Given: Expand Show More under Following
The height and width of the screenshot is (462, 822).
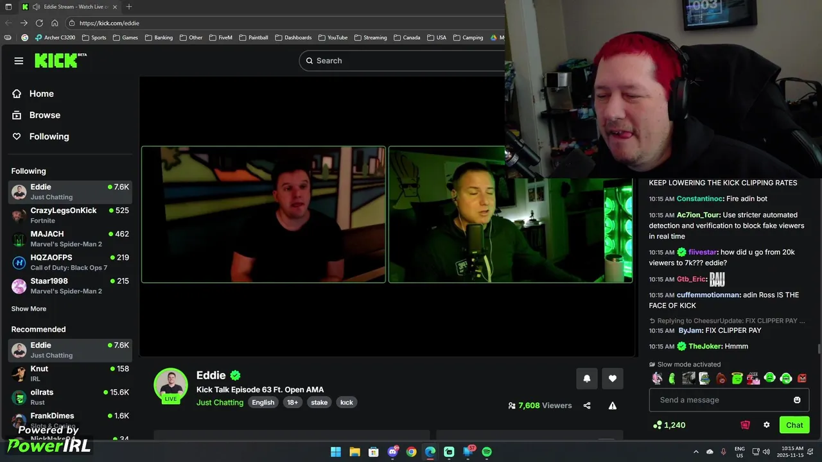Looking at the screenshot, I should click(x=29, y=309).
